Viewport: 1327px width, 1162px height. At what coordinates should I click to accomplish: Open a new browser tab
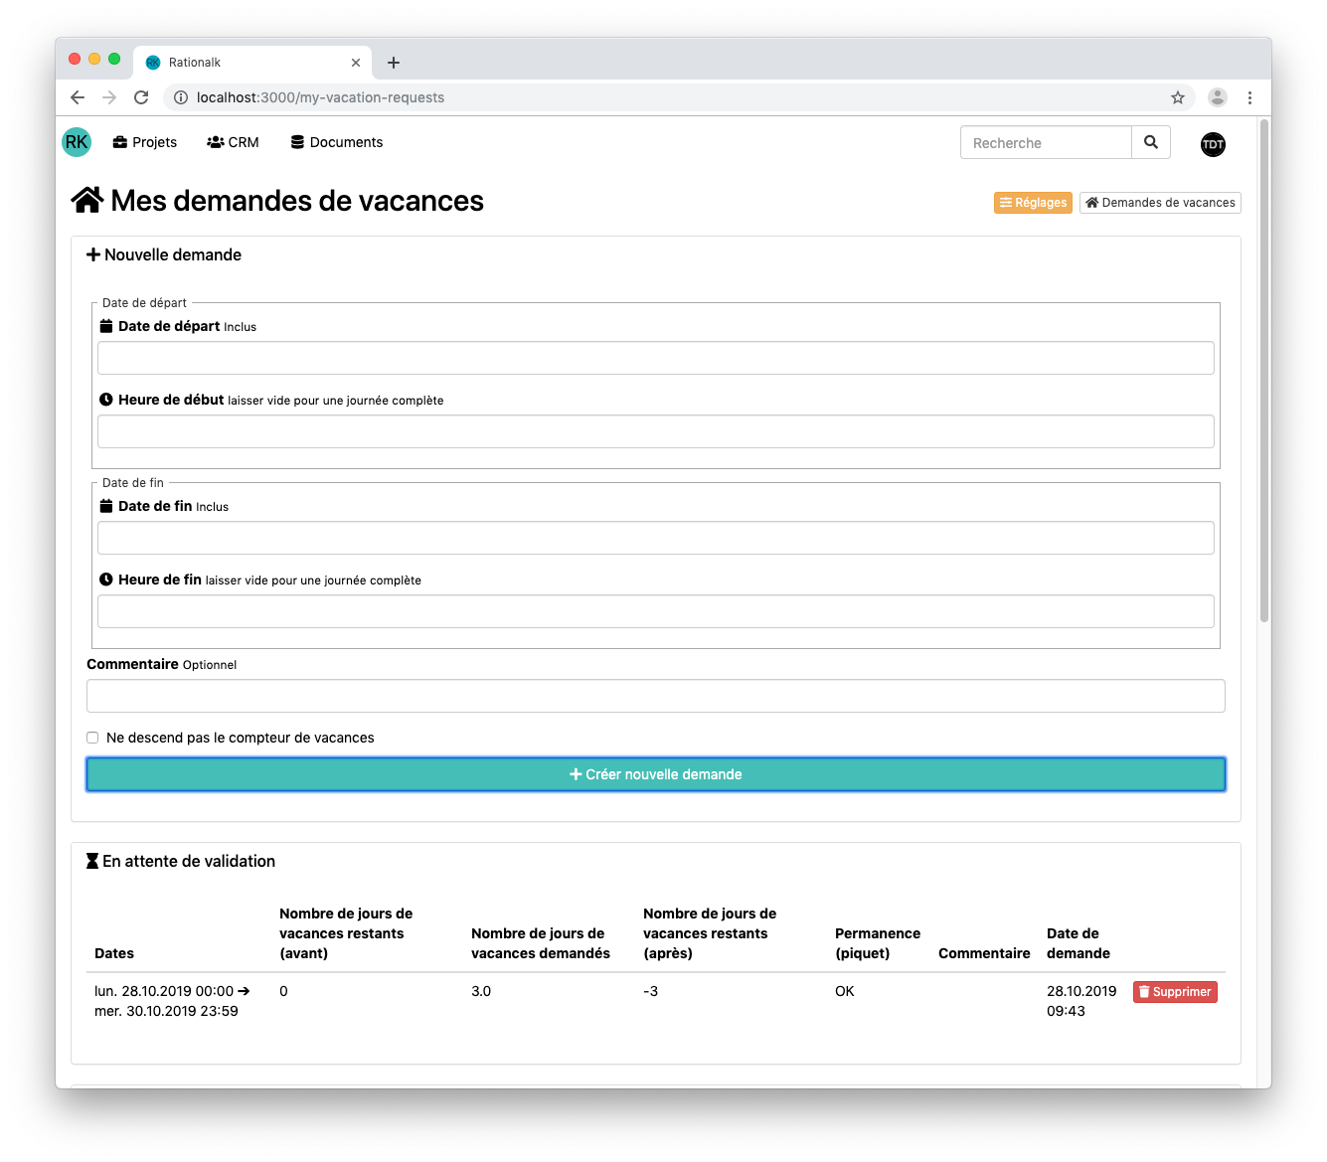(394, 63)
